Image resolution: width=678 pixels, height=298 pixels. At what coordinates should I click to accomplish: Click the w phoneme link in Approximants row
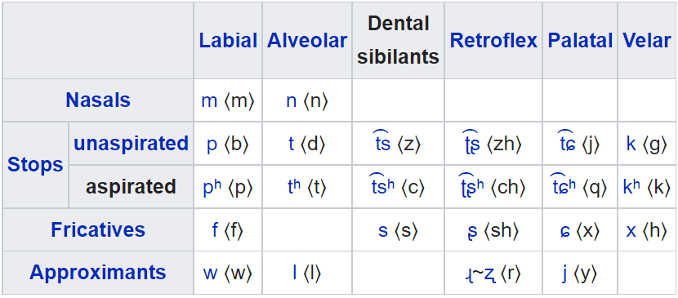point(210,274)
